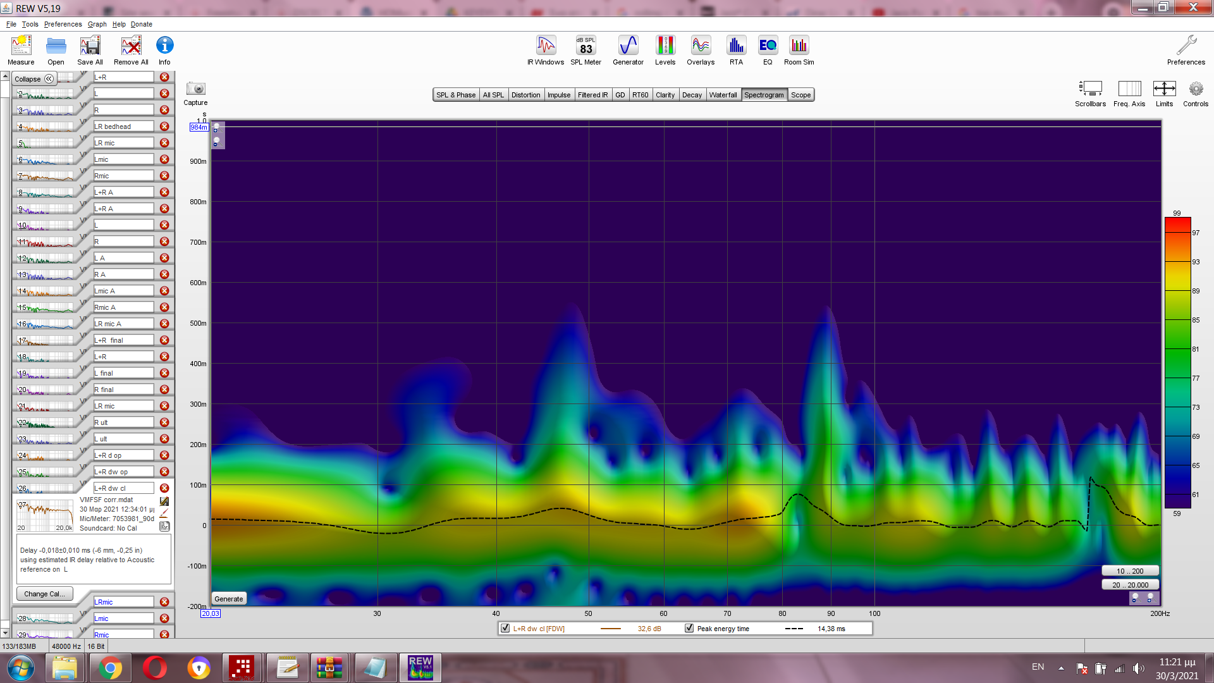
Task: Open the Limits panel
Action: (1164, 89)
